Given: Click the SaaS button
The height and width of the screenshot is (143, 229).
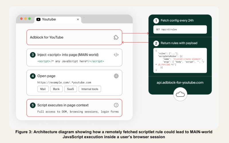Looking at the screenshot, I should (70, 89).
